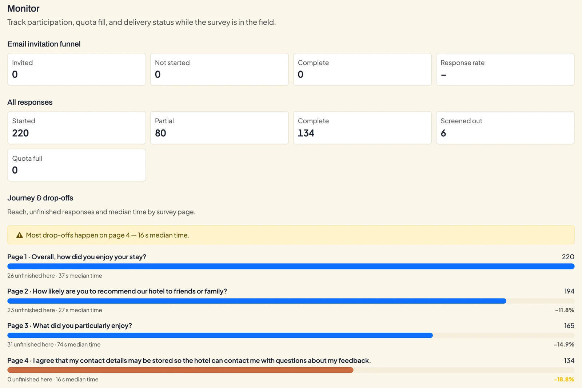Click '26 unfinished here · 37 s median time'
The width and height of the screenshot is (582, 388).
click(55, 276)
